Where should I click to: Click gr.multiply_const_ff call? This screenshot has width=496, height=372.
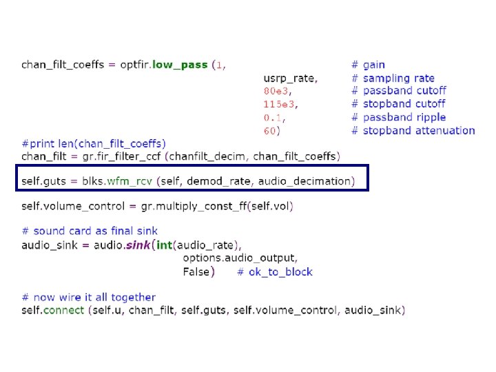194,206
